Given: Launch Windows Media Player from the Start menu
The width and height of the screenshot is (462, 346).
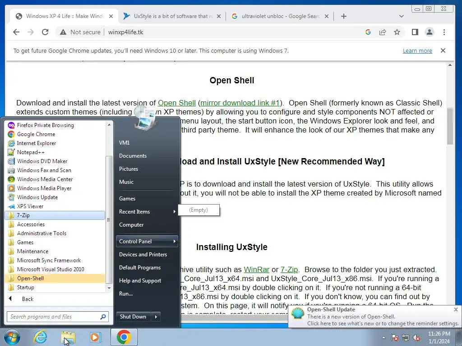Looking at the screenshot, I should click(55, 188).
